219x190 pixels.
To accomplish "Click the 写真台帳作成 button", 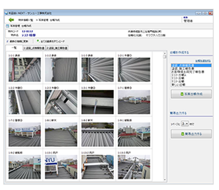I will point(191,94).
